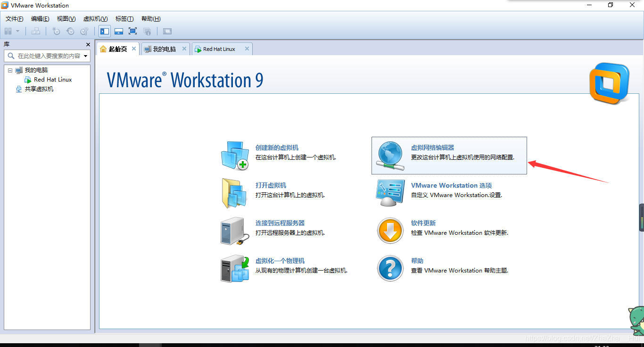Select Red Hat Linux in library tree
This screenshot has width=644, height=347.
click(53, 80)
